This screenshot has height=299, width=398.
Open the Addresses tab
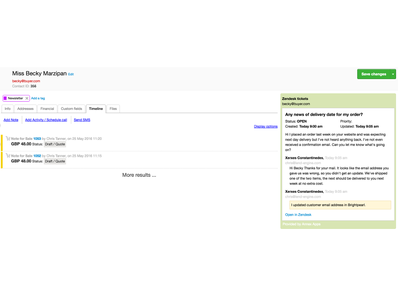[26, 109]
